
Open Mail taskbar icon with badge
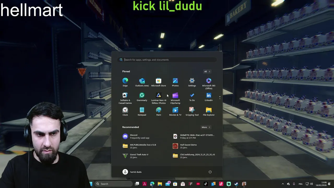[168, 184]
